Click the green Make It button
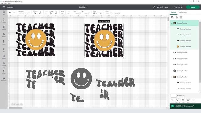Image resolution: width=201 pixels, height=113 pixels. coord(193,7)
